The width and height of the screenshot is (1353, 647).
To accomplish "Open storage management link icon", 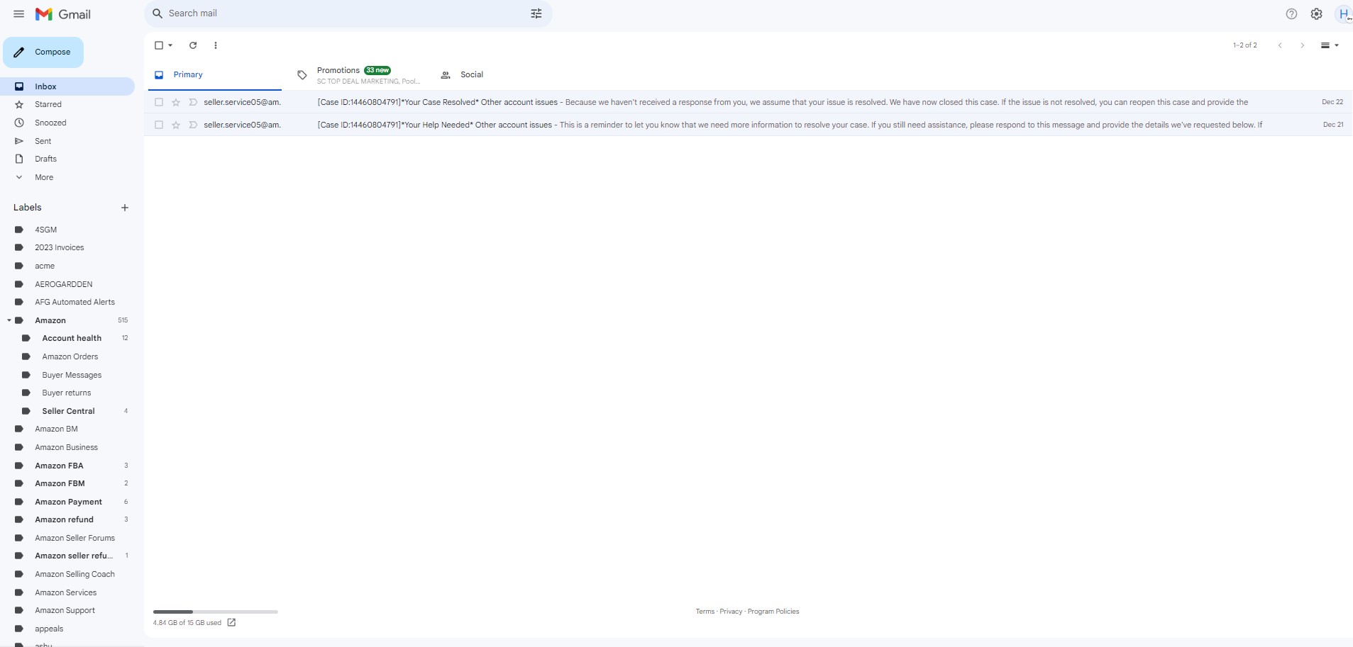I will [x=231, y=623].
